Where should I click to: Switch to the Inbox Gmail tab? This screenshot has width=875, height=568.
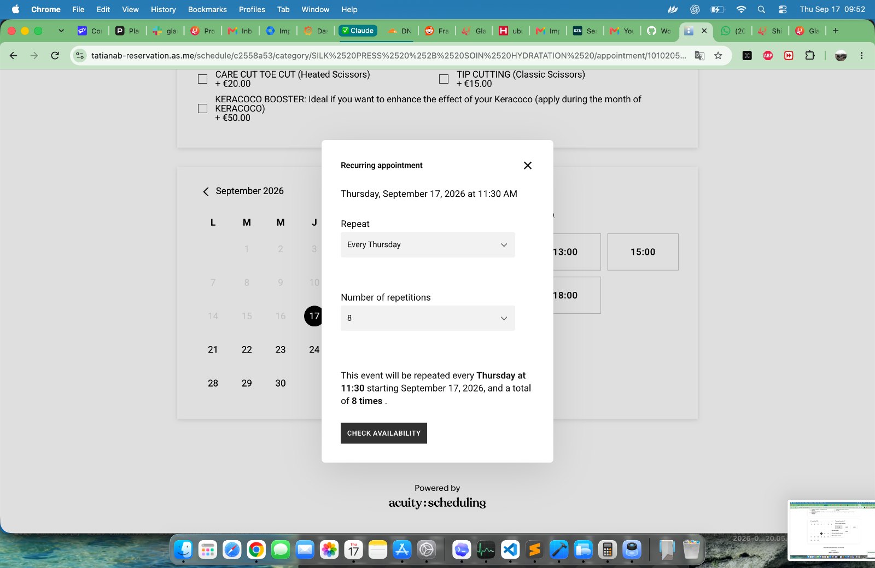(x=241, y=31)
